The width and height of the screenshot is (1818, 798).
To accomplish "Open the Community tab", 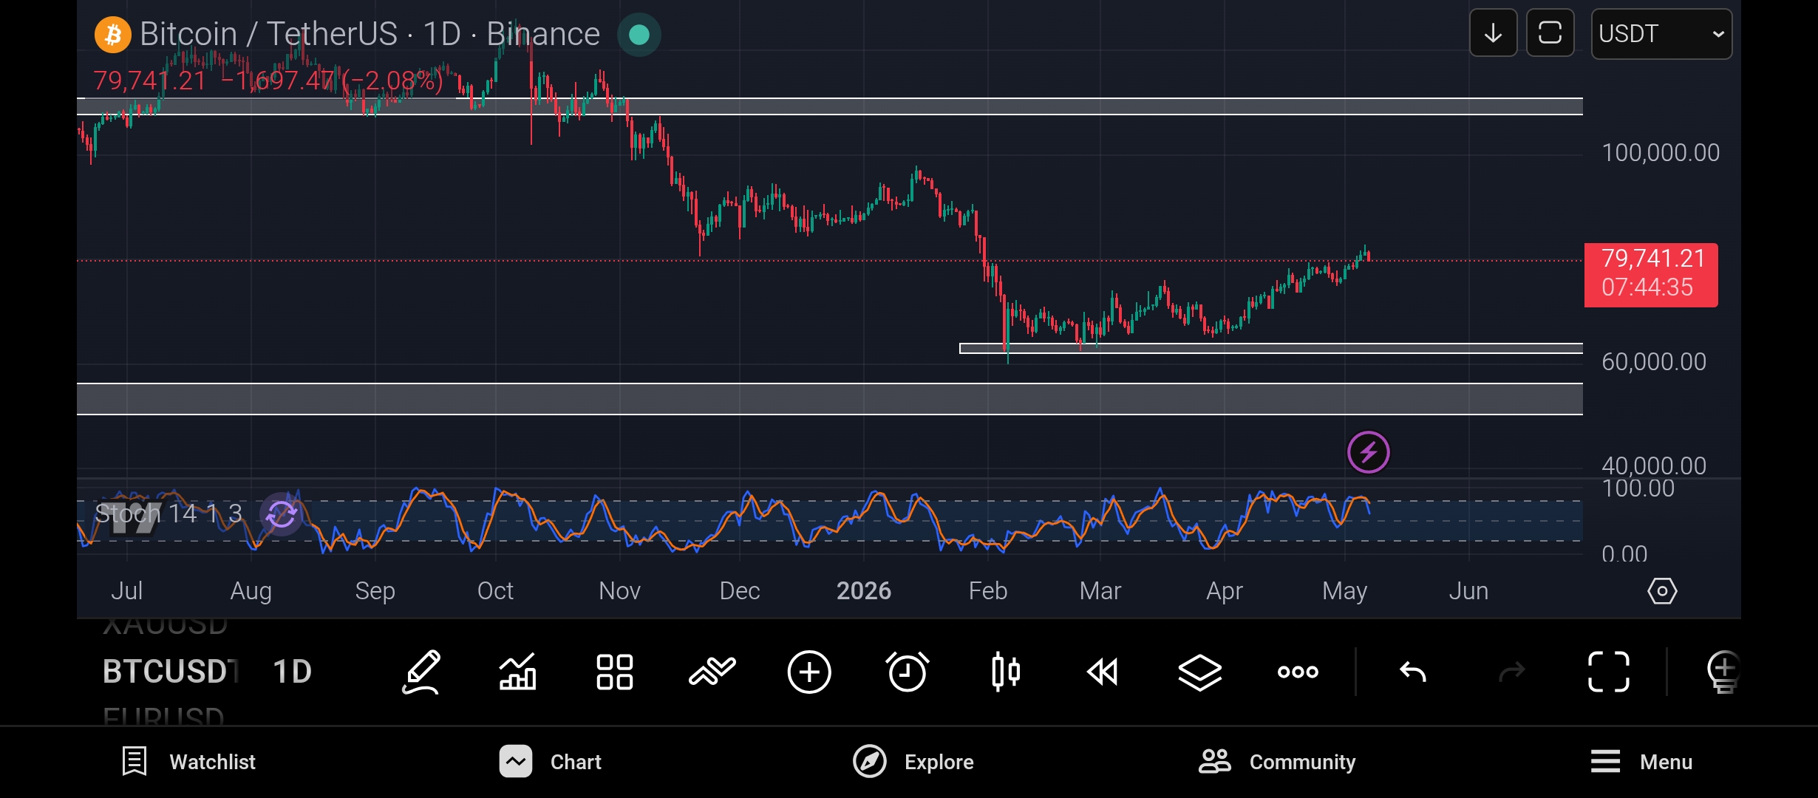I will [1277, 762].
